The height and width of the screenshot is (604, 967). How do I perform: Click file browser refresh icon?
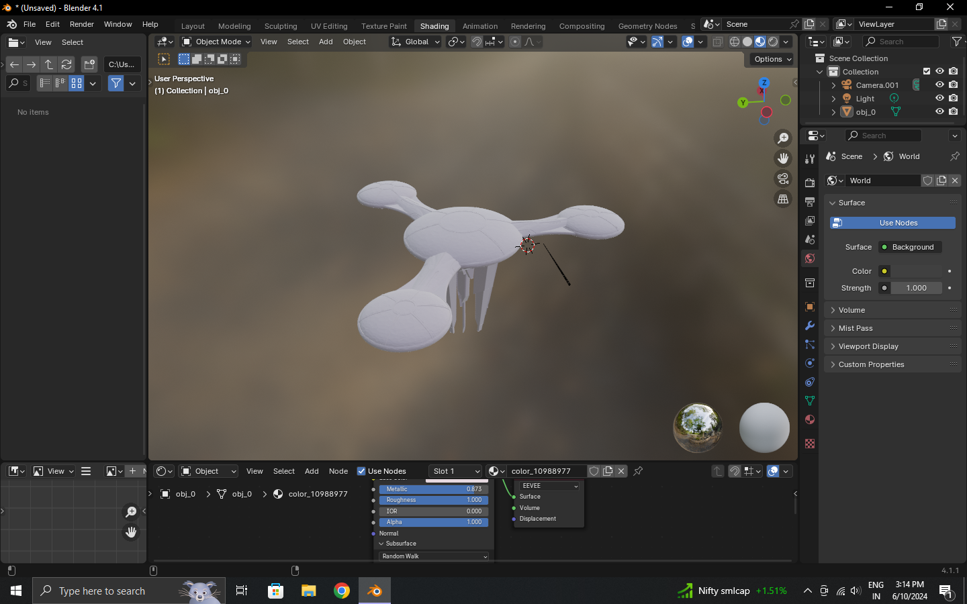(66, 64)
